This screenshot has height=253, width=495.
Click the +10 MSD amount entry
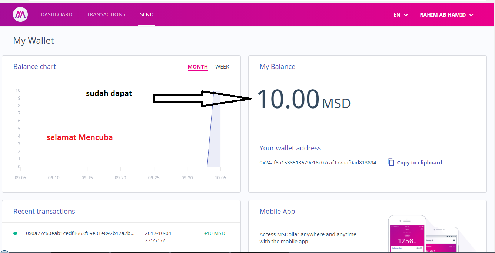click(x=214, y=233)
